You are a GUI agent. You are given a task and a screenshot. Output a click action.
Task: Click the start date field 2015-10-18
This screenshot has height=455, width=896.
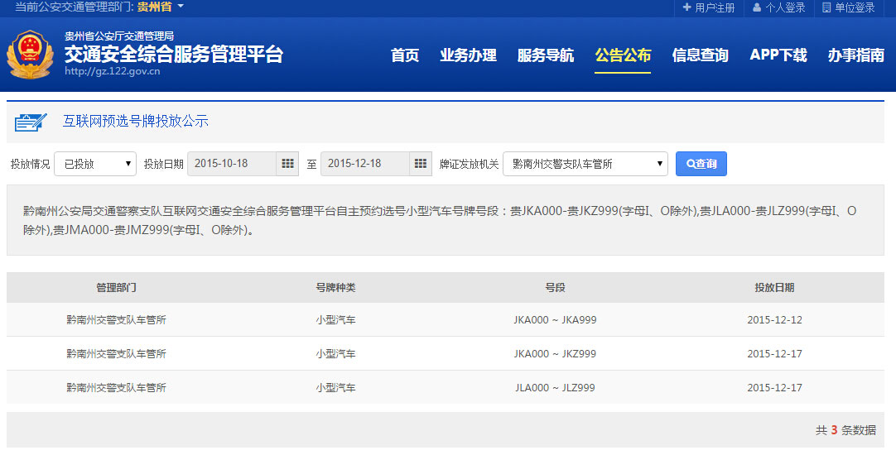[232, 164]
